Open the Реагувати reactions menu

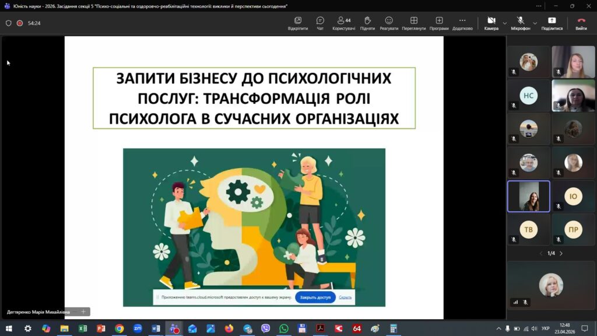(389, 23)
